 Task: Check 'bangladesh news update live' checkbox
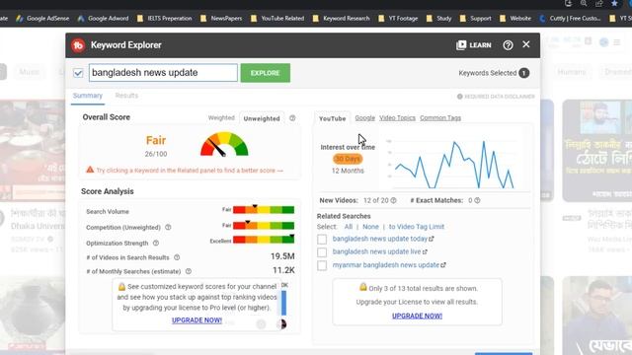coord(322,252)
